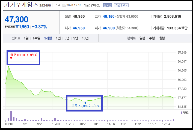Switch to 주봉 candle chart

pos(152,38)
